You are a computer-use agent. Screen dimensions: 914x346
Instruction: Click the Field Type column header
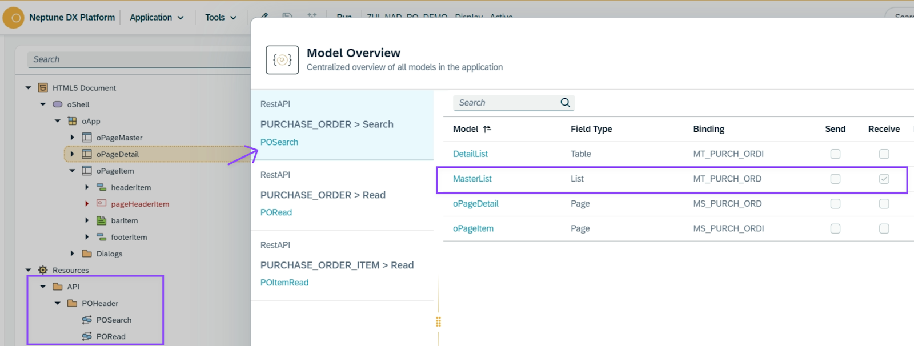click(591, 129)
